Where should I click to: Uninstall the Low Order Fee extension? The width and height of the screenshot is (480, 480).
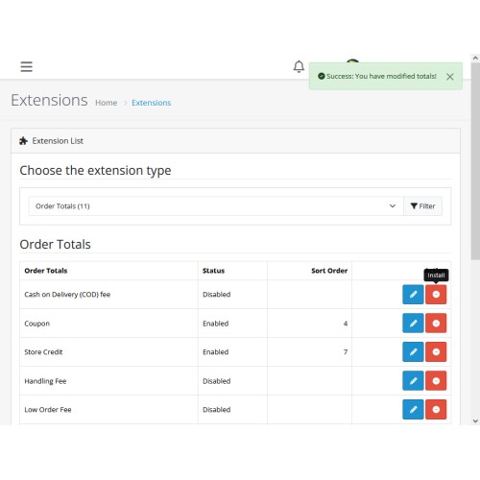pos(436,409)
